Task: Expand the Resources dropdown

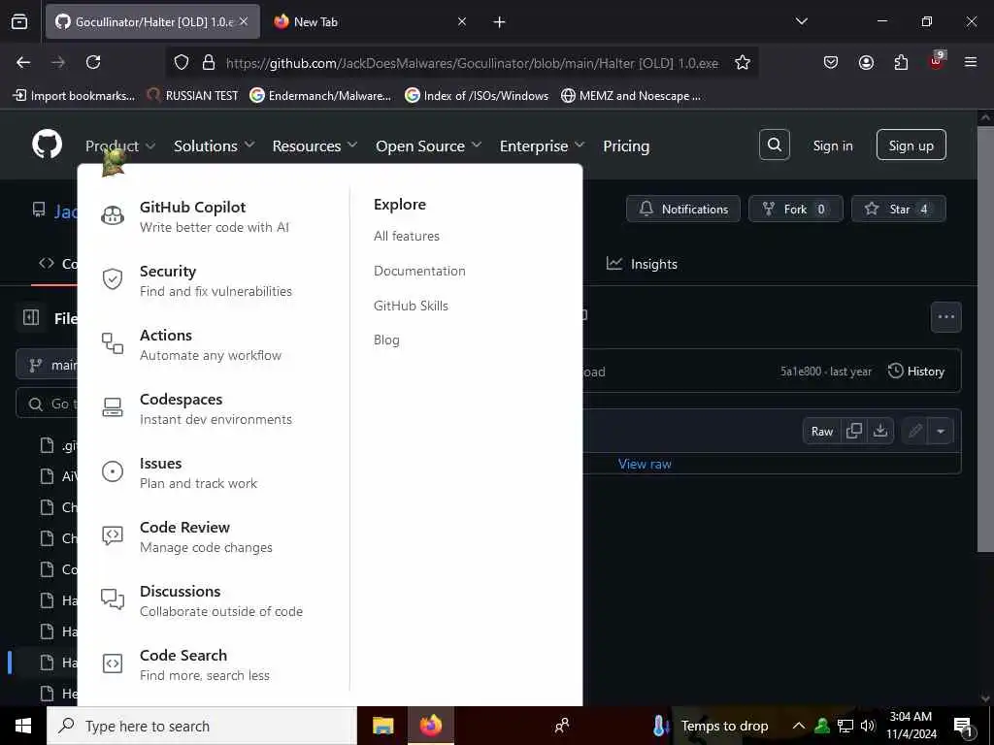Action: (x=315, y=146)
